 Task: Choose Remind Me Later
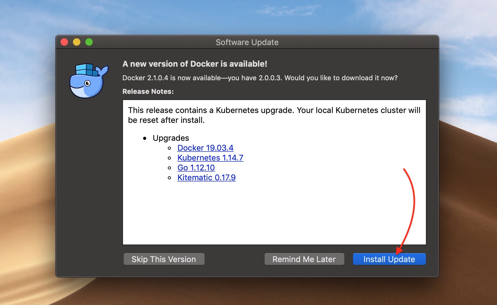(304, 259)
